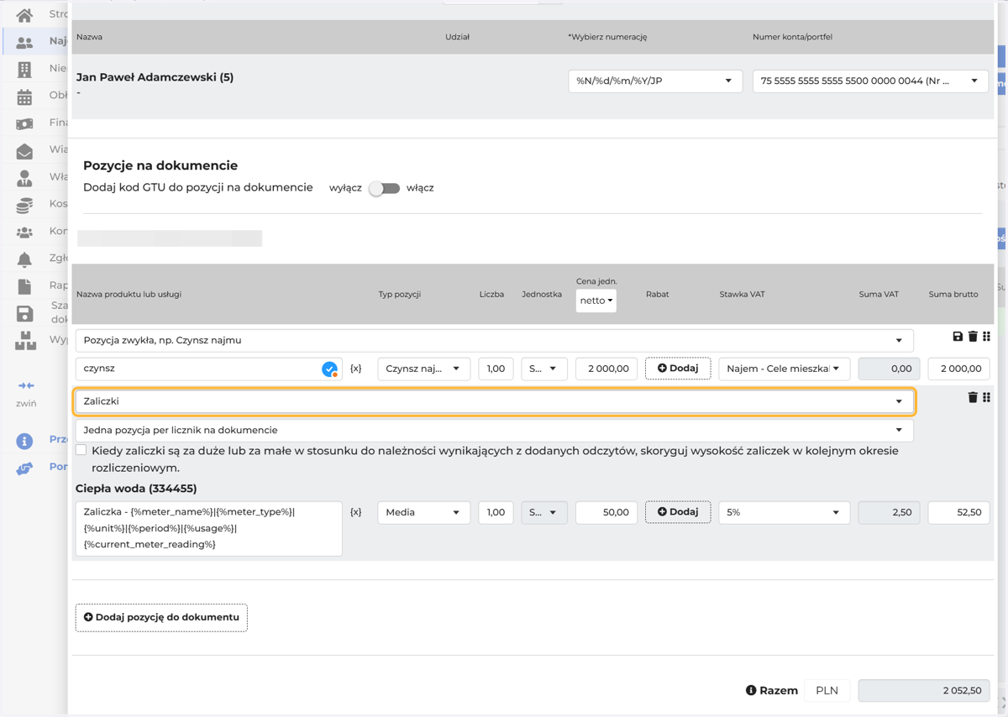Open the home icon in the sidebar

24,15
